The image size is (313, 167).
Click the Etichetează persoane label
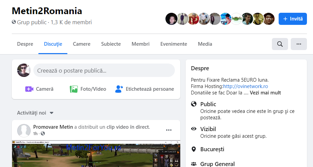(x=150, y=89)
